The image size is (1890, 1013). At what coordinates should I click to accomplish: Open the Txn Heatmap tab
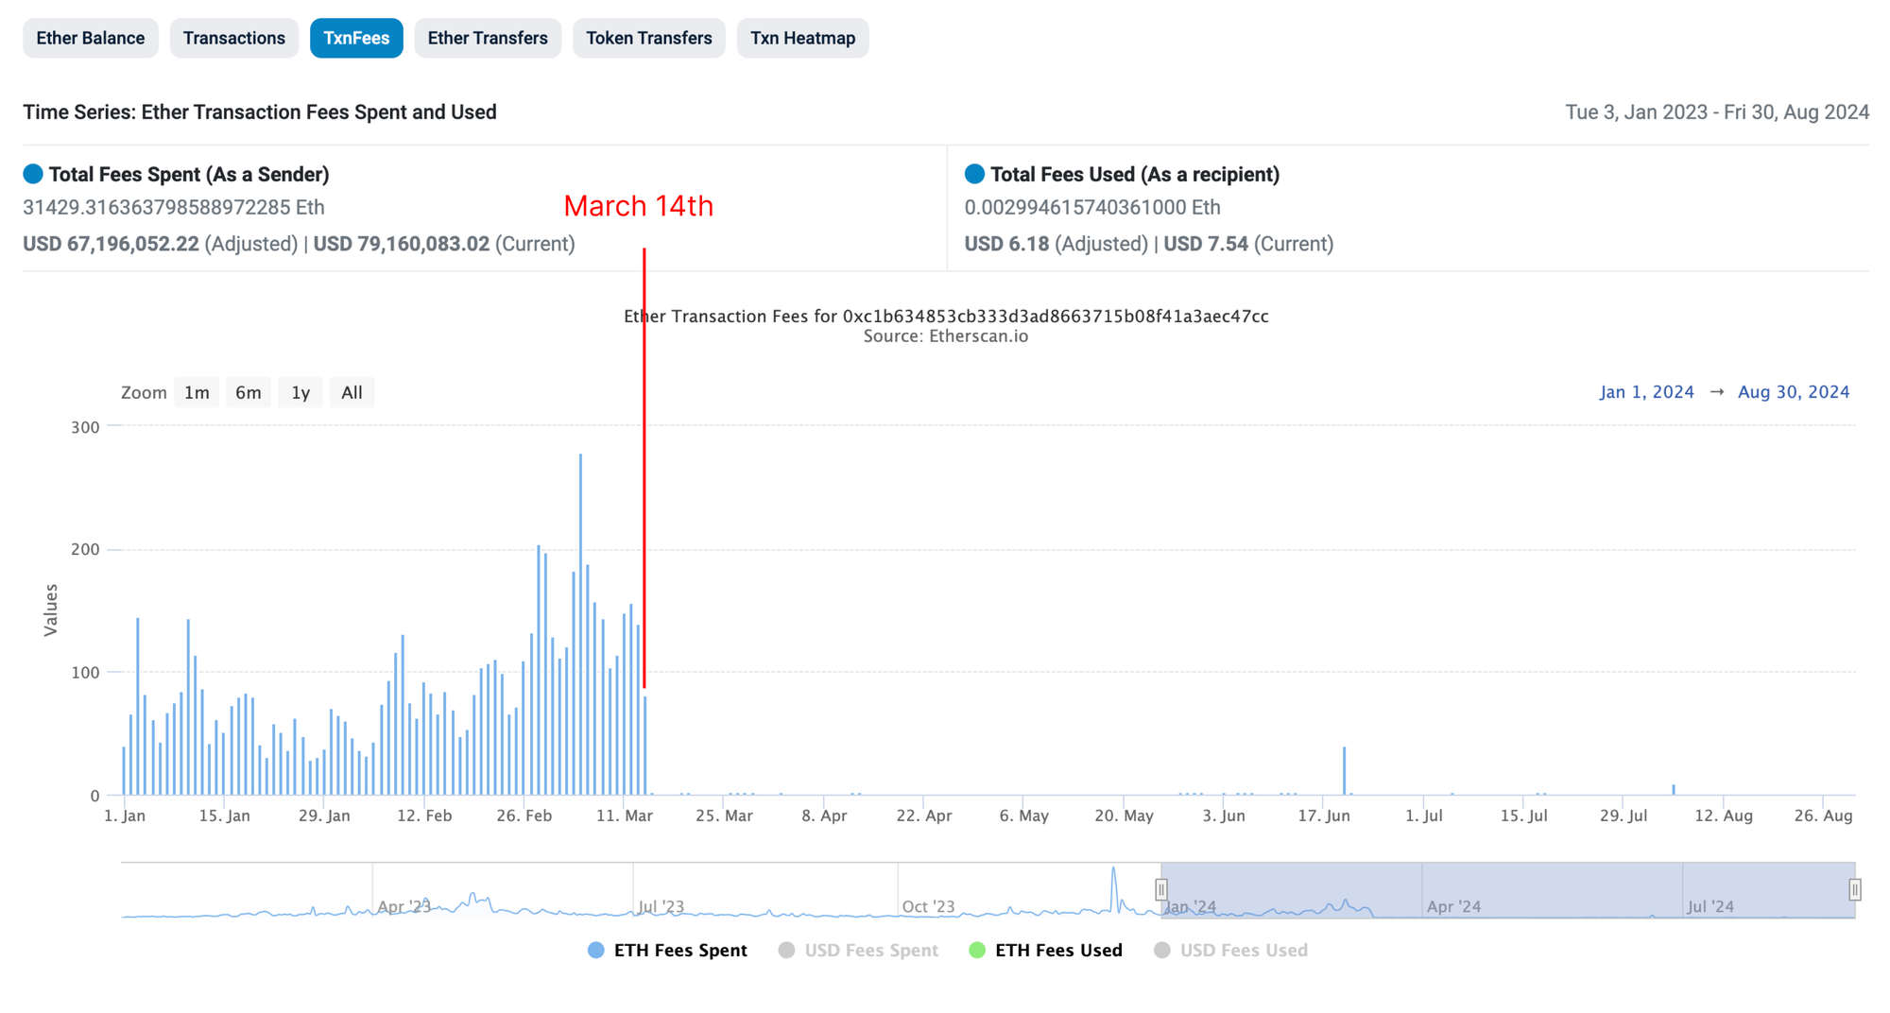click(x=802, y=39)
